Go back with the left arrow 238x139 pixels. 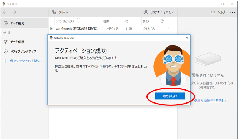[5, 12]
